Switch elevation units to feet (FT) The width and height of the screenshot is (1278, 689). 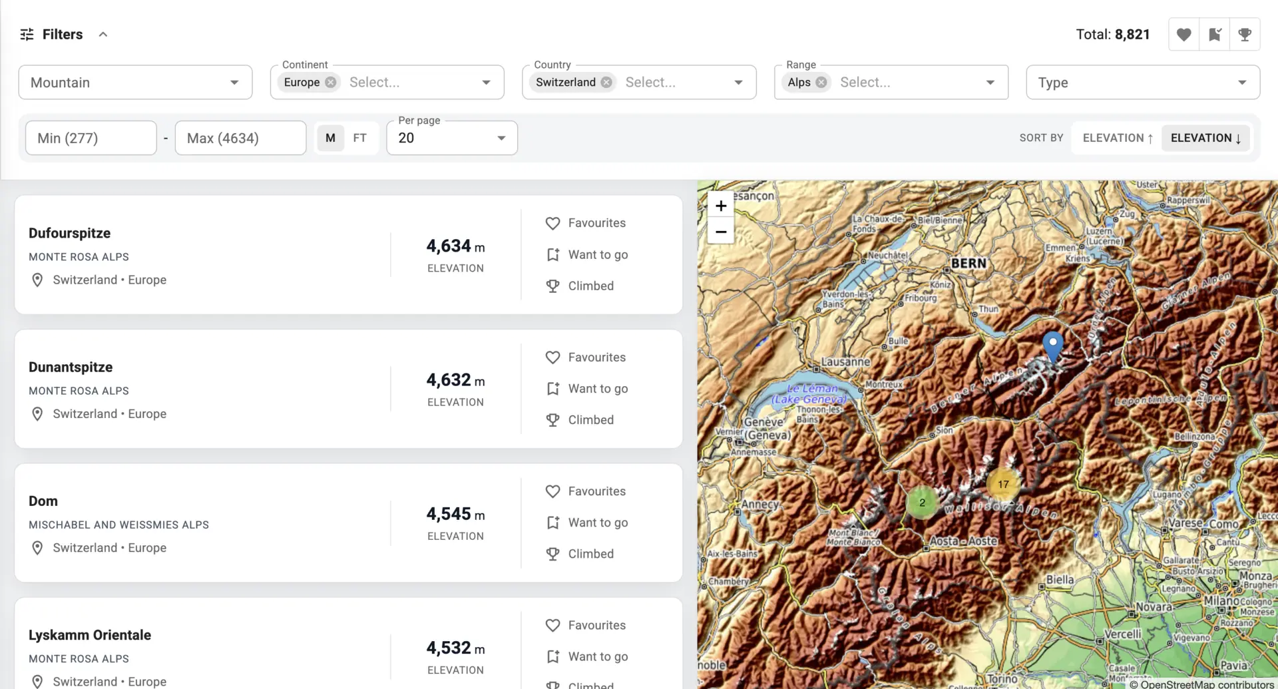point(359,138)
